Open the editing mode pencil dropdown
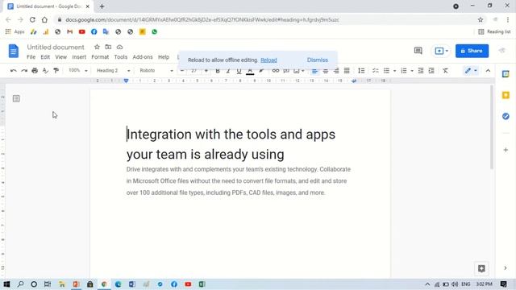This screenshot has height=290, width=516. click(x=471, y=71)
